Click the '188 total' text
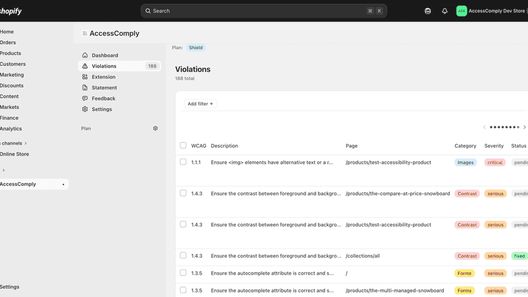This screenshot has width=528, height=297. (x=184, y=78)
